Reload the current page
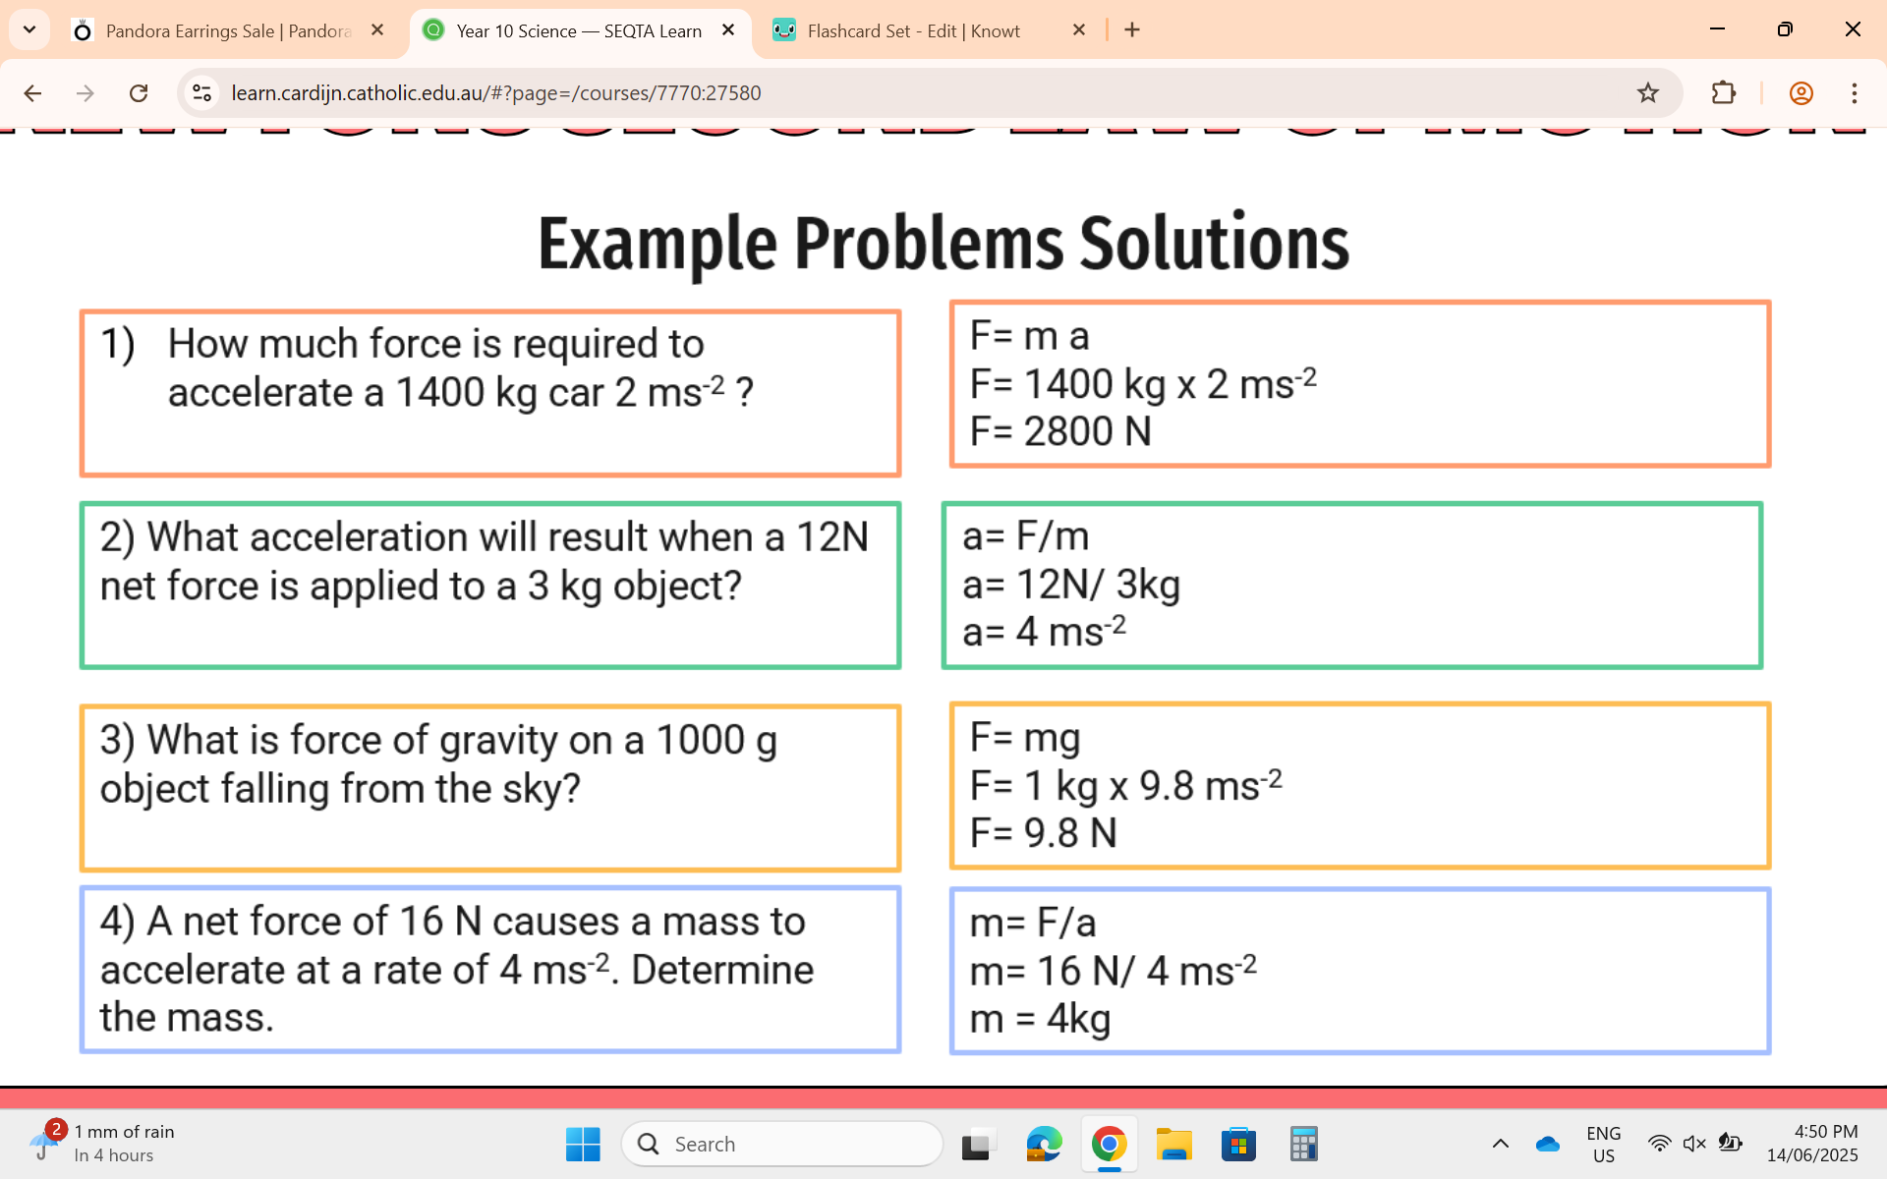 tap(139, 93)
